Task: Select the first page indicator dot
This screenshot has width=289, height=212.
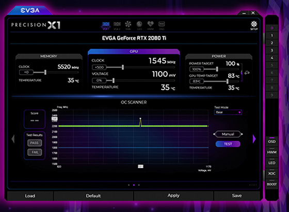Action: pos(129,185)
